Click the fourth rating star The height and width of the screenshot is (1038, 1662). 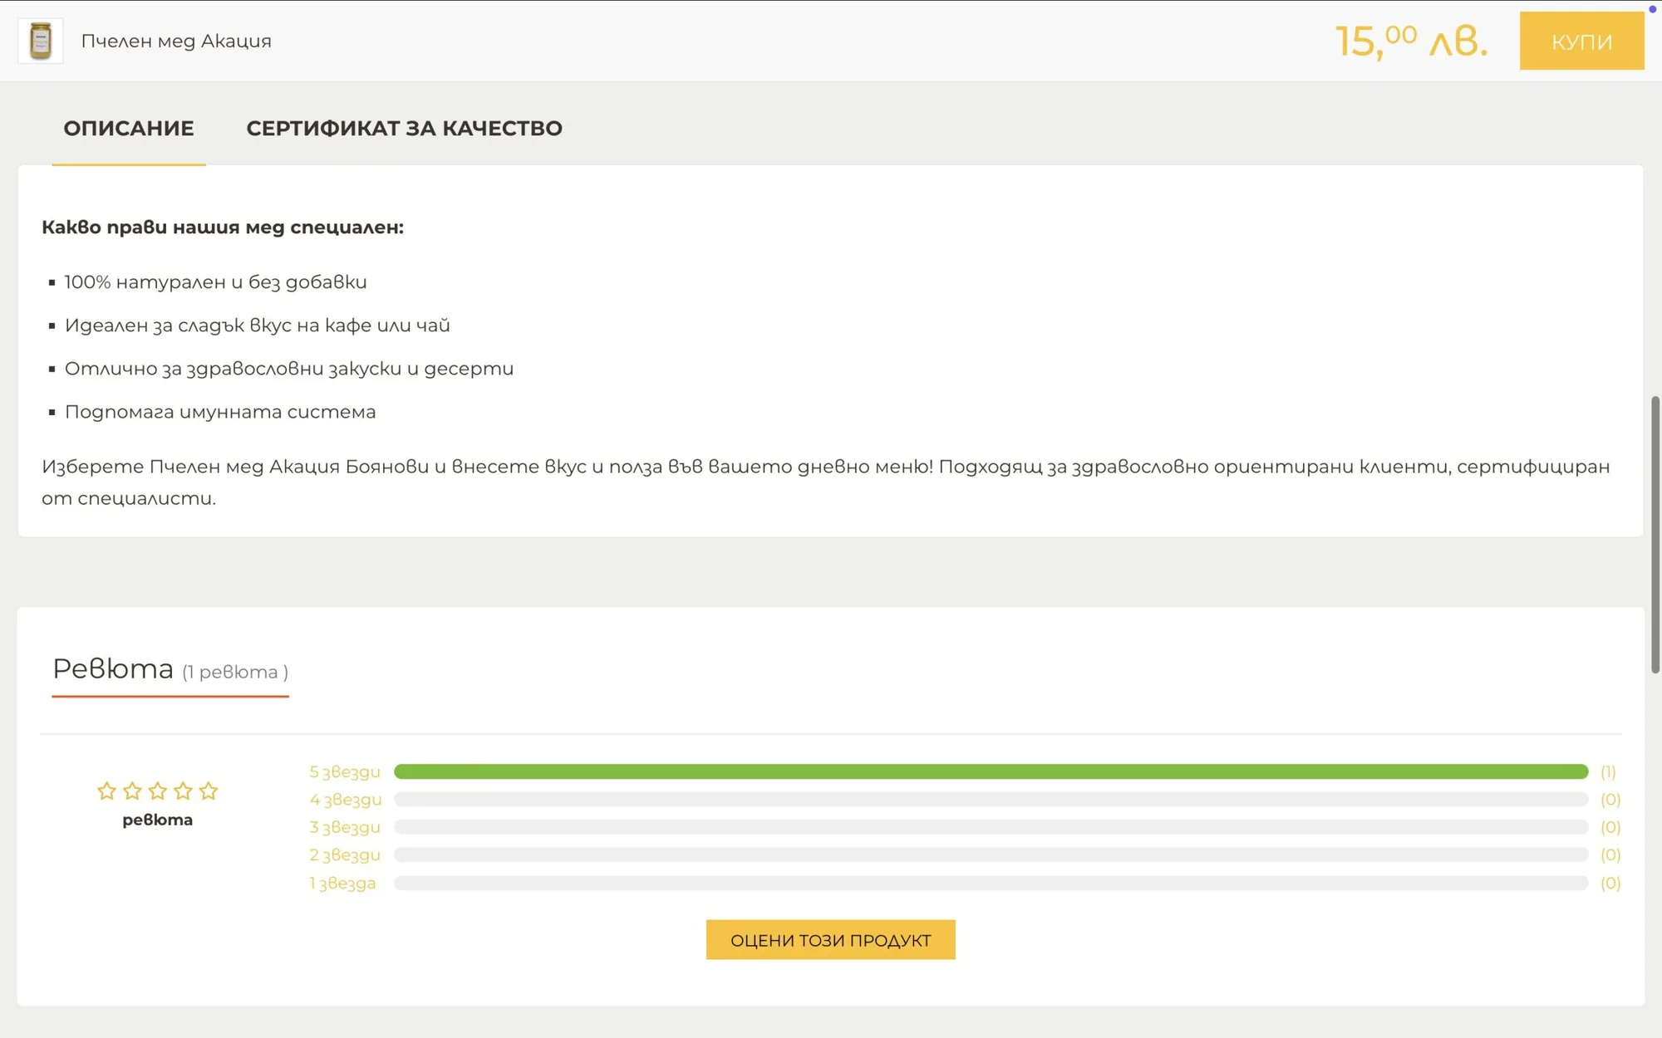pos(183,791)
